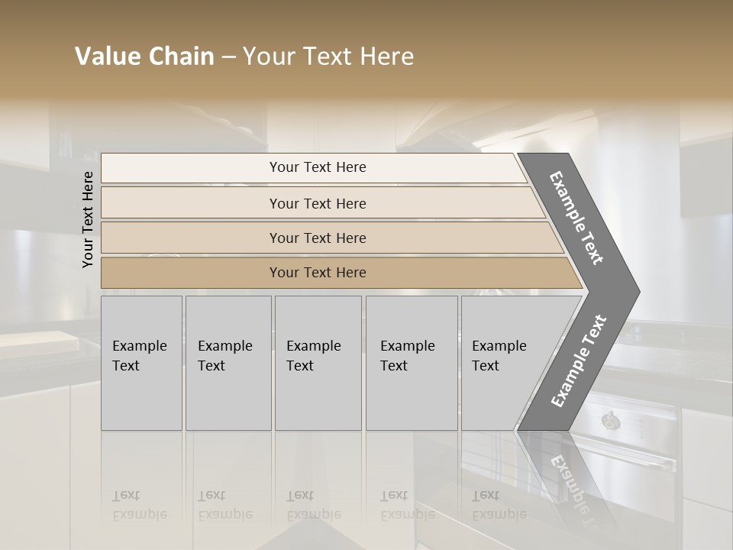The height and width of the screenshot is (550, 733).
Task: Select the darkest tan 'Your Text Here' bar
Action: tap(317, 273)
